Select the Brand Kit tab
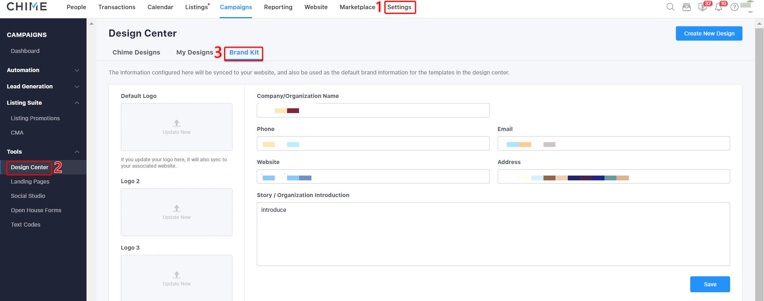 pos(244,53)
